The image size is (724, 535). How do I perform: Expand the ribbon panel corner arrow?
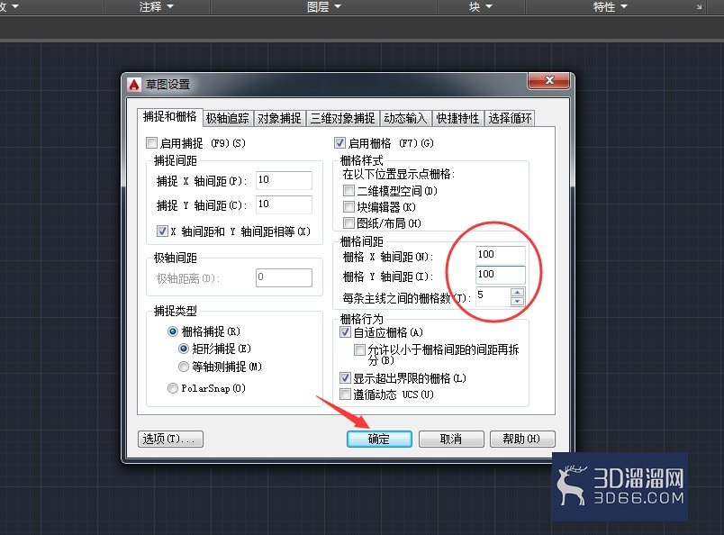tap(699, 7)
